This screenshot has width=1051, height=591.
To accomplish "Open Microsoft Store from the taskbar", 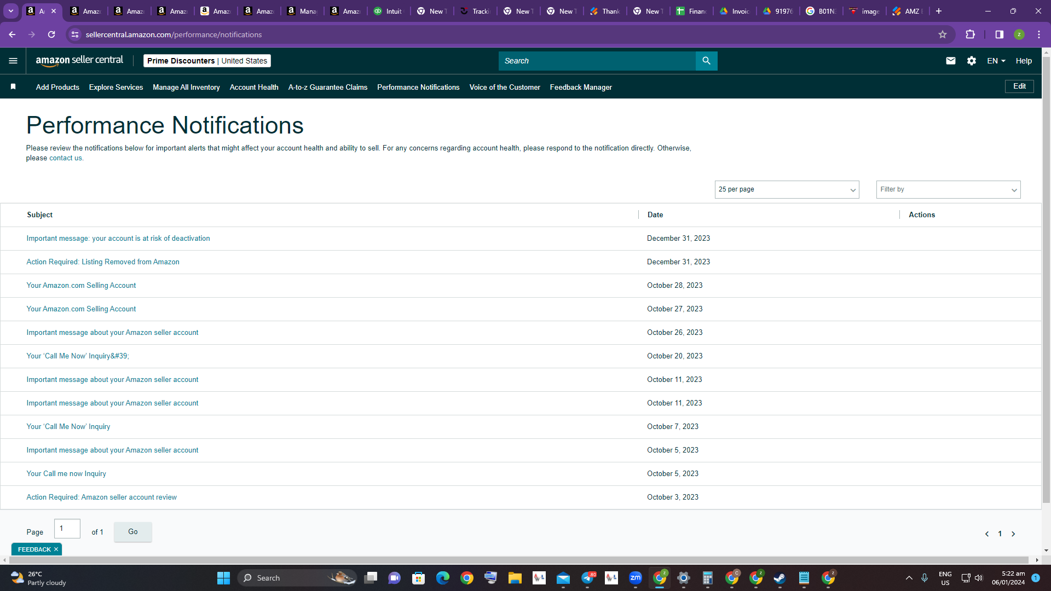I will click(x=418, y=578).
